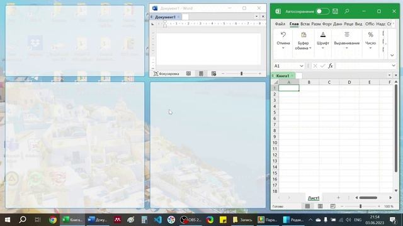Click the Выравнивание alignment icon

point(347,35)
